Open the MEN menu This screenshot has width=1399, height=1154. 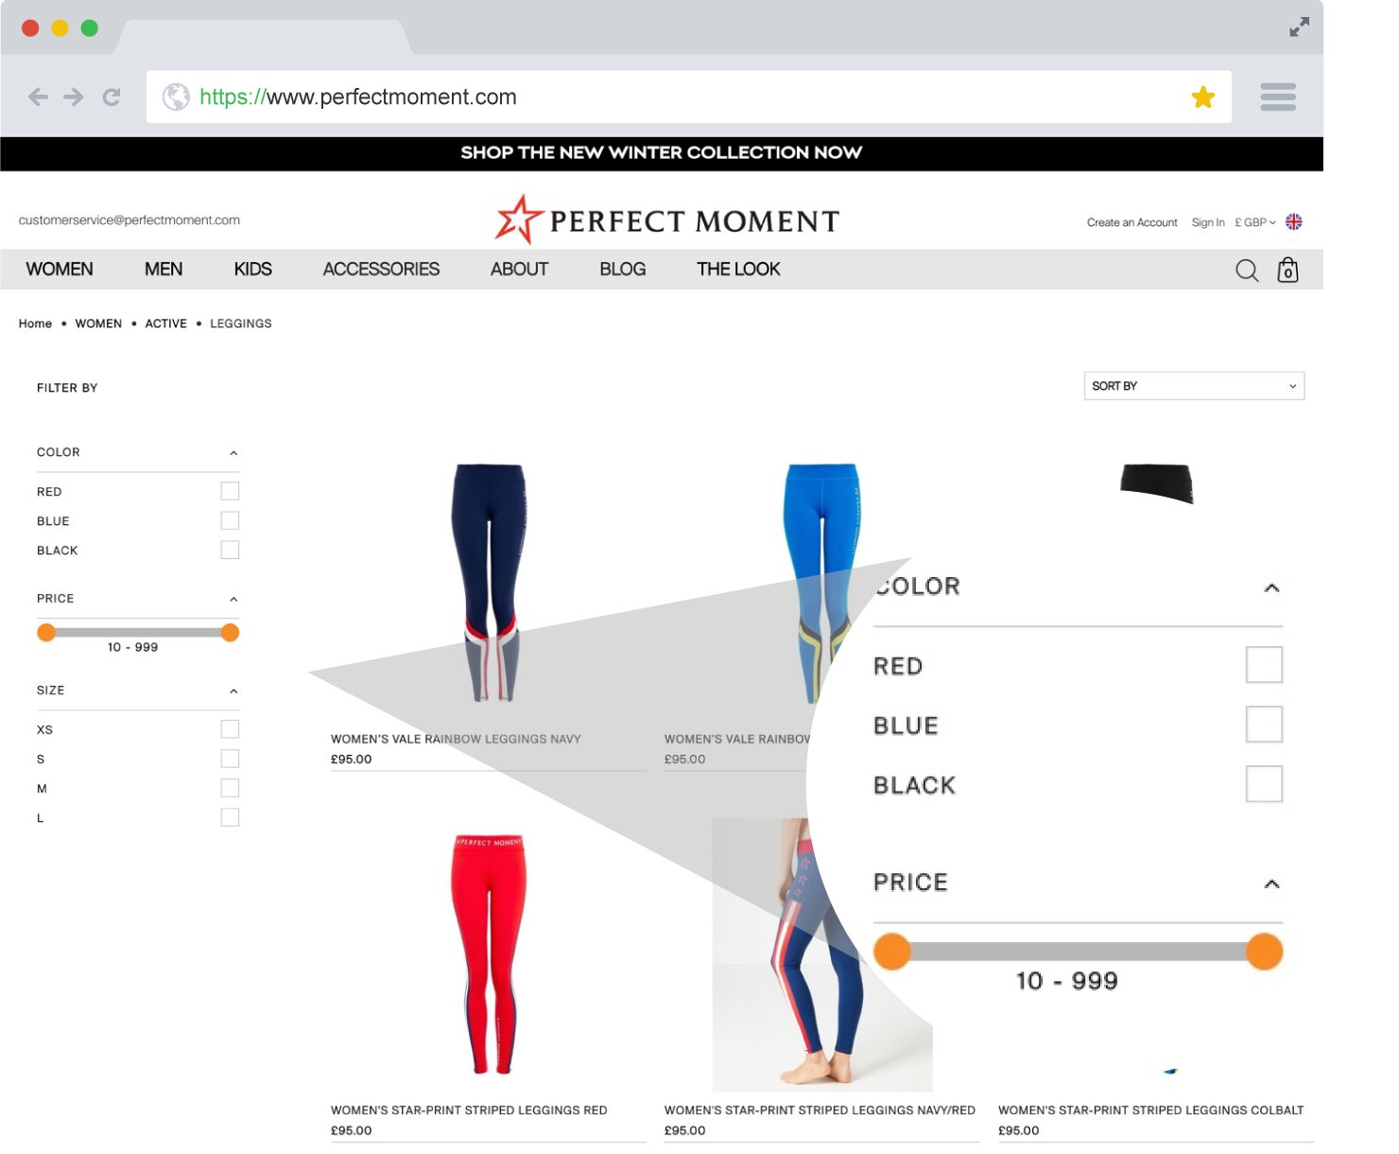164,270
